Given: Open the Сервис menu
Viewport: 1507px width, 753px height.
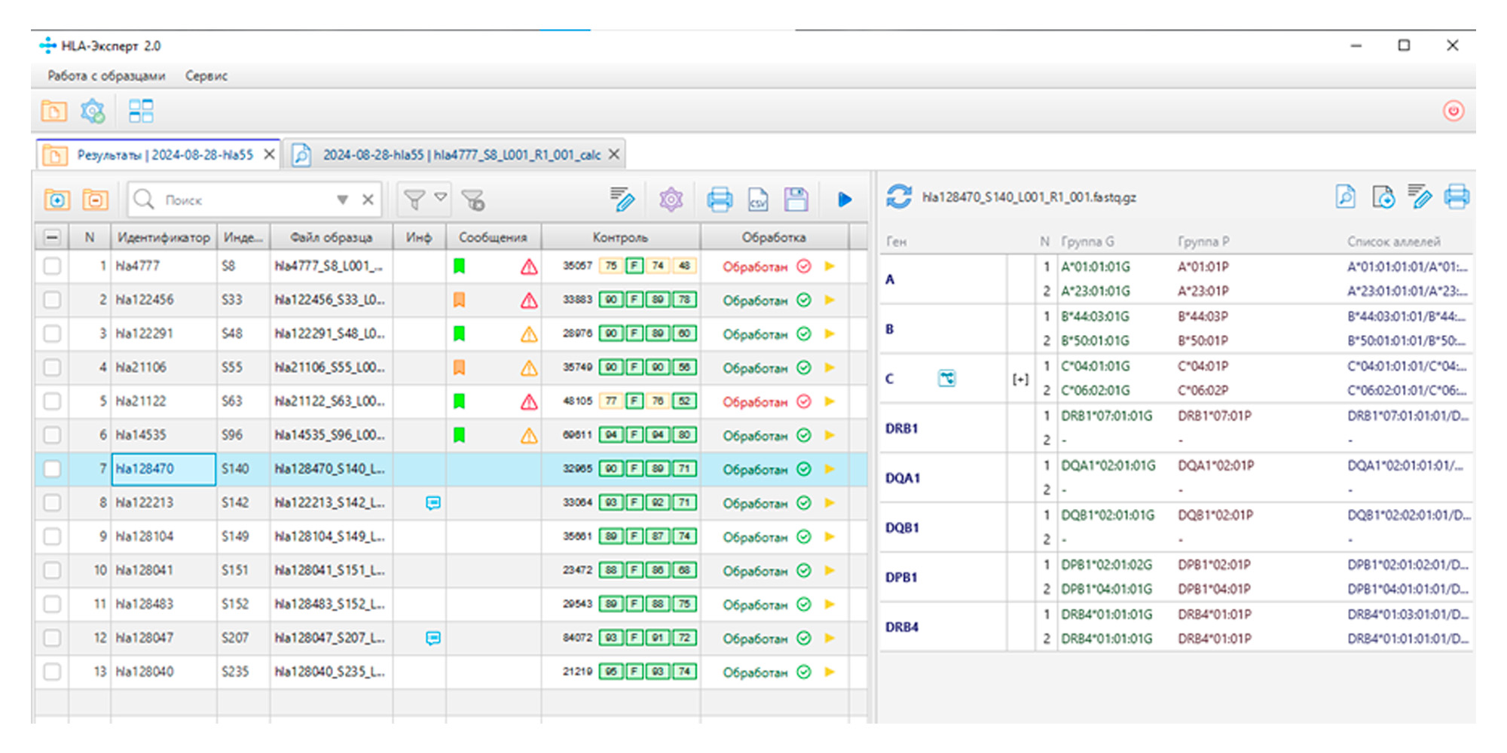Looking at the screenshot, I should (x=206, y=76).
